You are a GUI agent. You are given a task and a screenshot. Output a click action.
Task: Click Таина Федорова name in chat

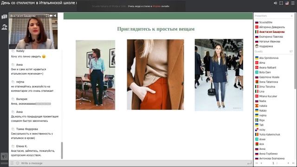(x=27, y=129)
